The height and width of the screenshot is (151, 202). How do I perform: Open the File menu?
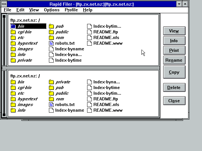(x=7, y=10)
